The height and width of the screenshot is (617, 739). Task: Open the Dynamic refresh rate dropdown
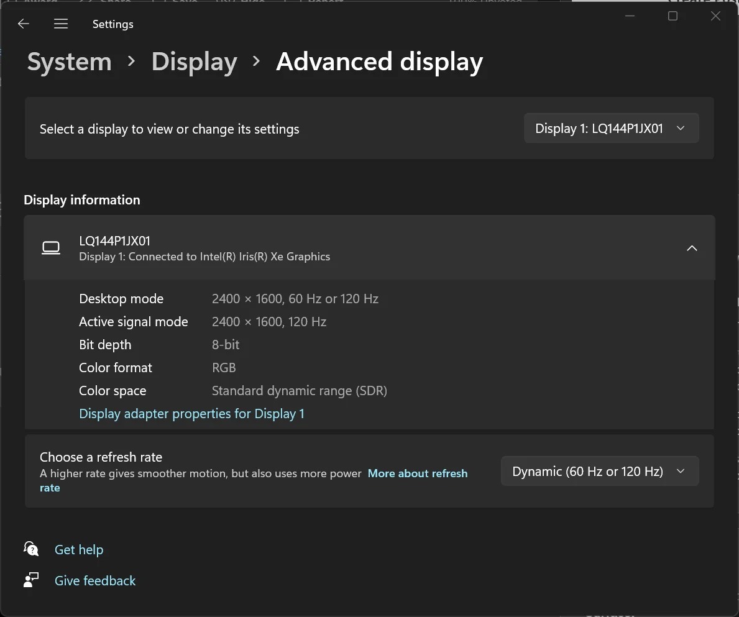pos(599,472)
